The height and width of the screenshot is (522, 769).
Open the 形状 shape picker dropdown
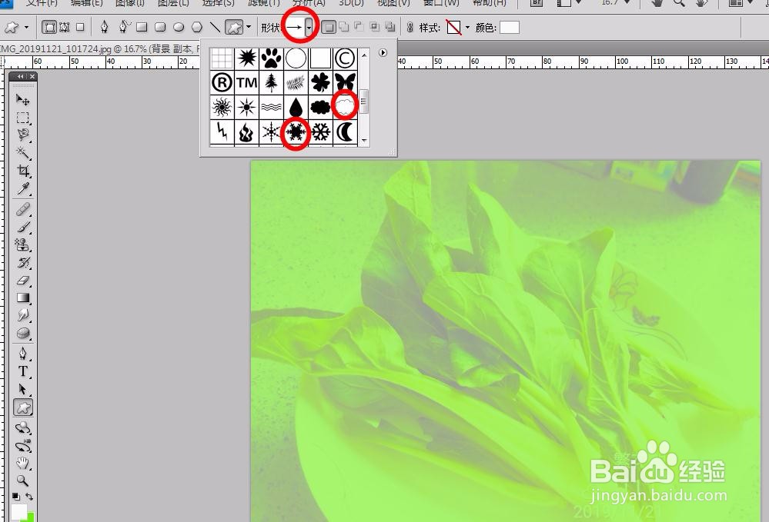pyautogui.click(x=309, y=28)
